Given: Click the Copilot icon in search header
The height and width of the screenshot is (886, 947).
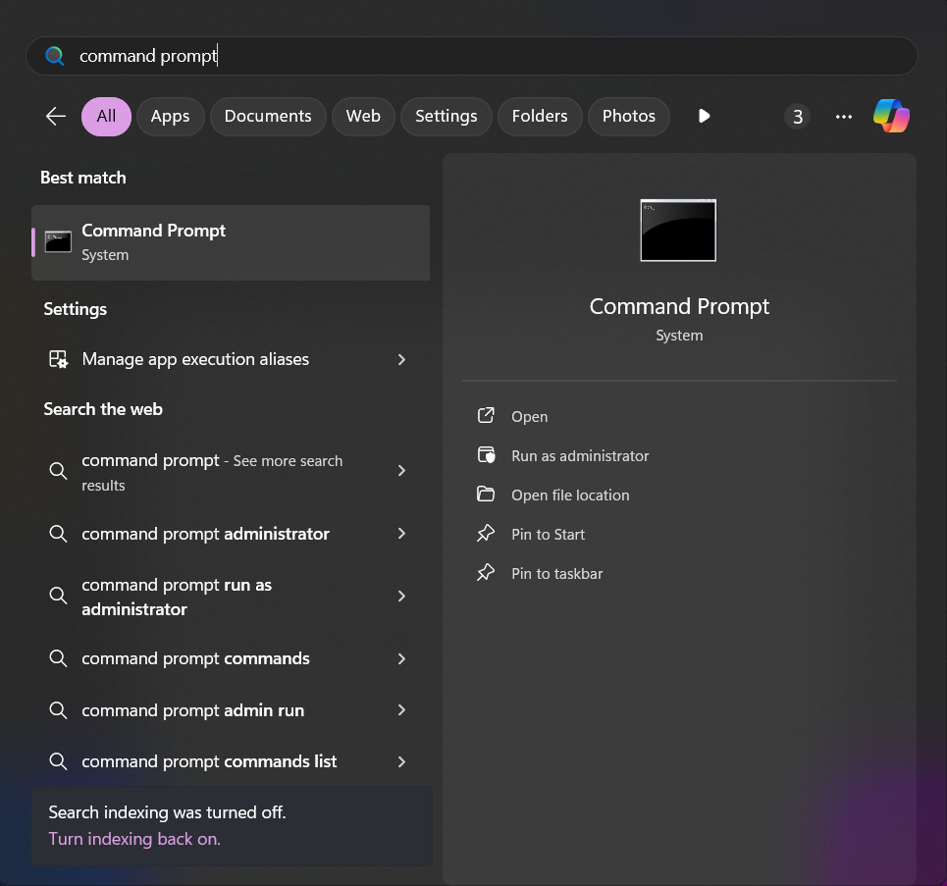Looking at the screenshot, I should coord(891,116).
